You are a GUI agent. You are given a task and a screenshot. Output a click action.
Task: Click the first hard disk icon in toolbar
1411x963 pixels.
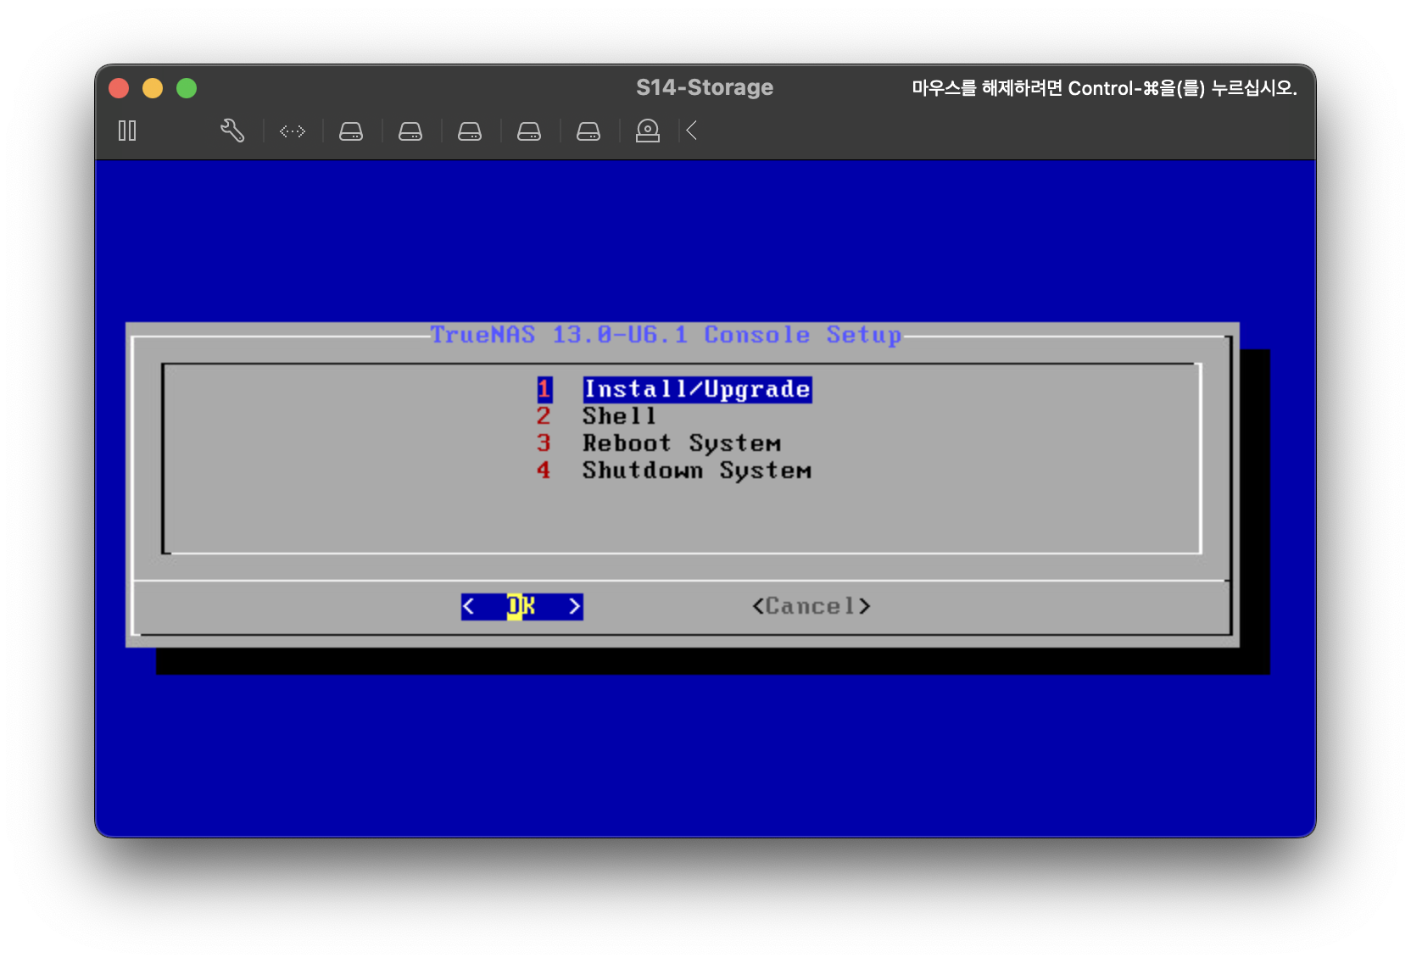[x=351, y=131]
